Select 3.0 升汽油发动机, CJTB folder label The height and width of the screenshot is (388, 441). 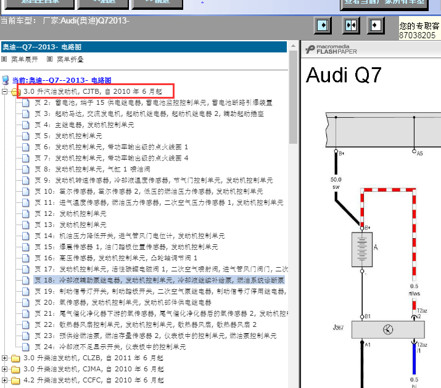[x=93, y=91]
